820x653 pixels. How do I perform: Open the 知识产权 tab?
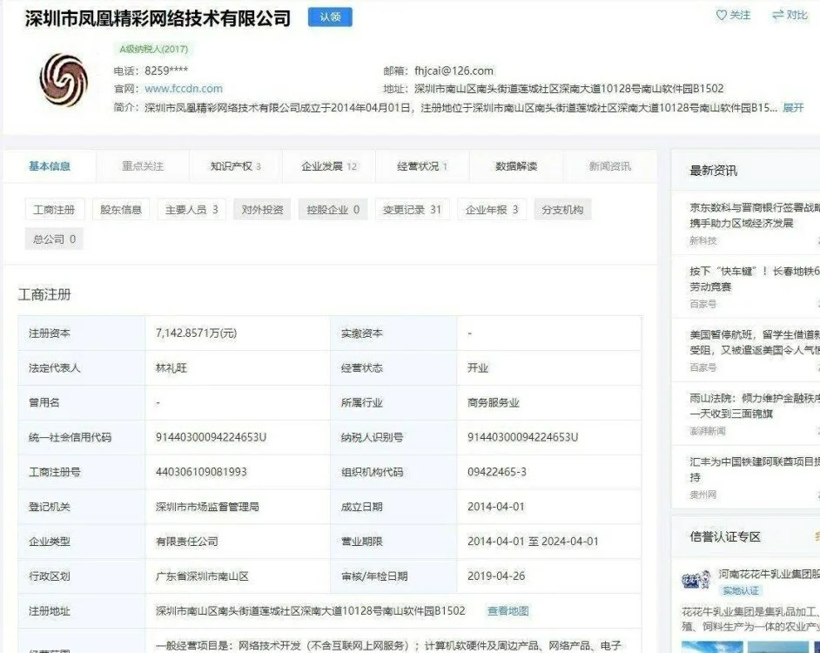tap(235, 166)
